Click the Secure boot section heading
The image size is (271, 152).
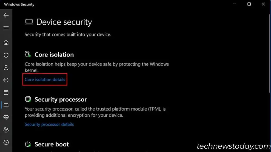(x=52, y=144)
